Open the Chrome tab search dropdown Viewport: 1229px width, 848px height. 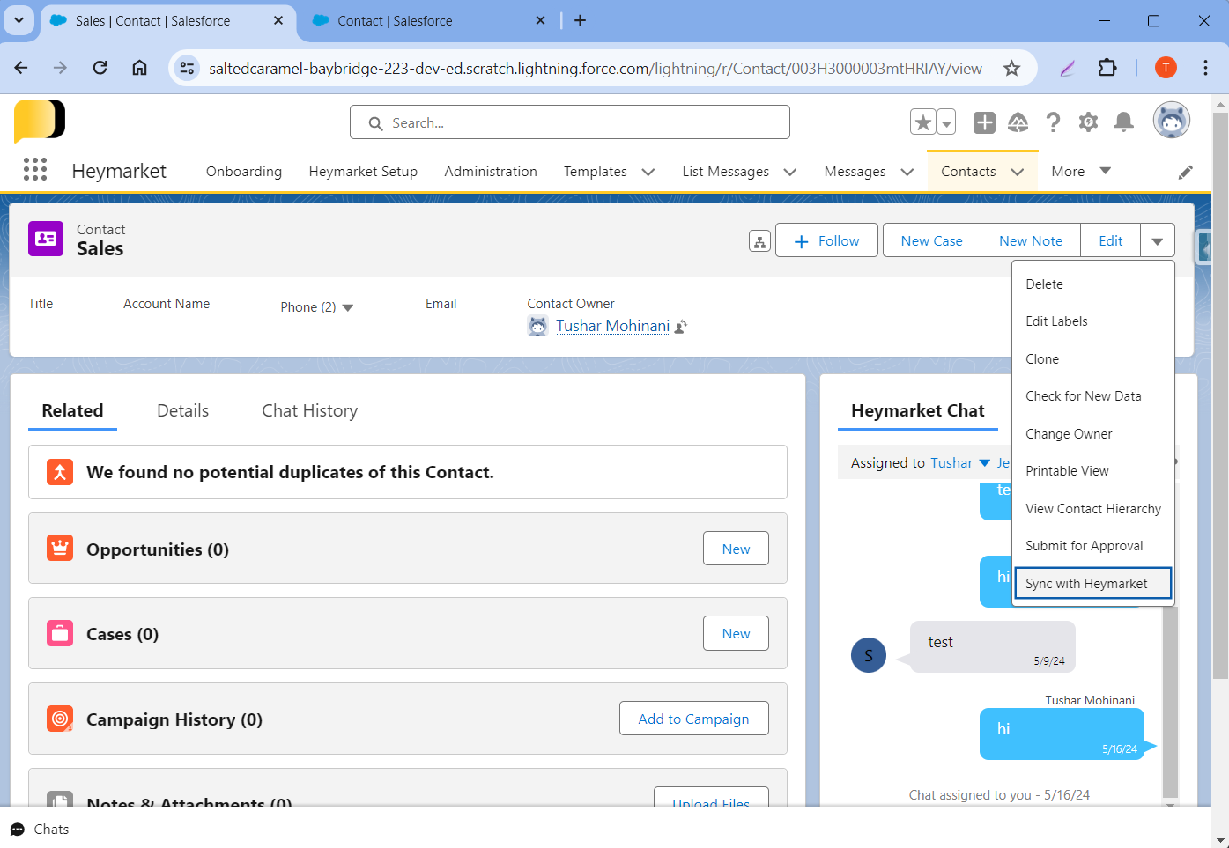(x=19, y=20)
